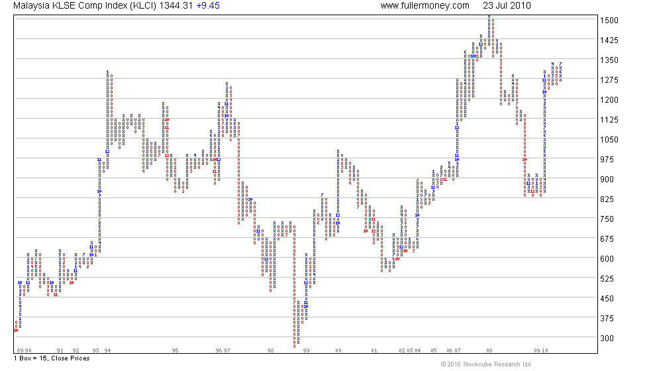649x371 pixels.
Task: Click the 98 year label on time axis
Action: pyautogui.click(x=270, y=350)
